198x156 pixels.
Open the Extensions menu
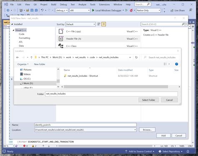pos(104,5)
